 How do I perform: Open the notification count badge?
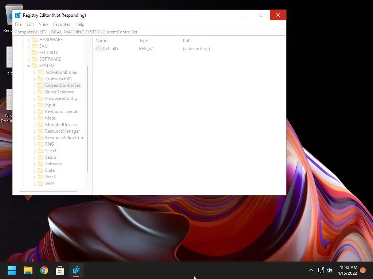point(363,270)
